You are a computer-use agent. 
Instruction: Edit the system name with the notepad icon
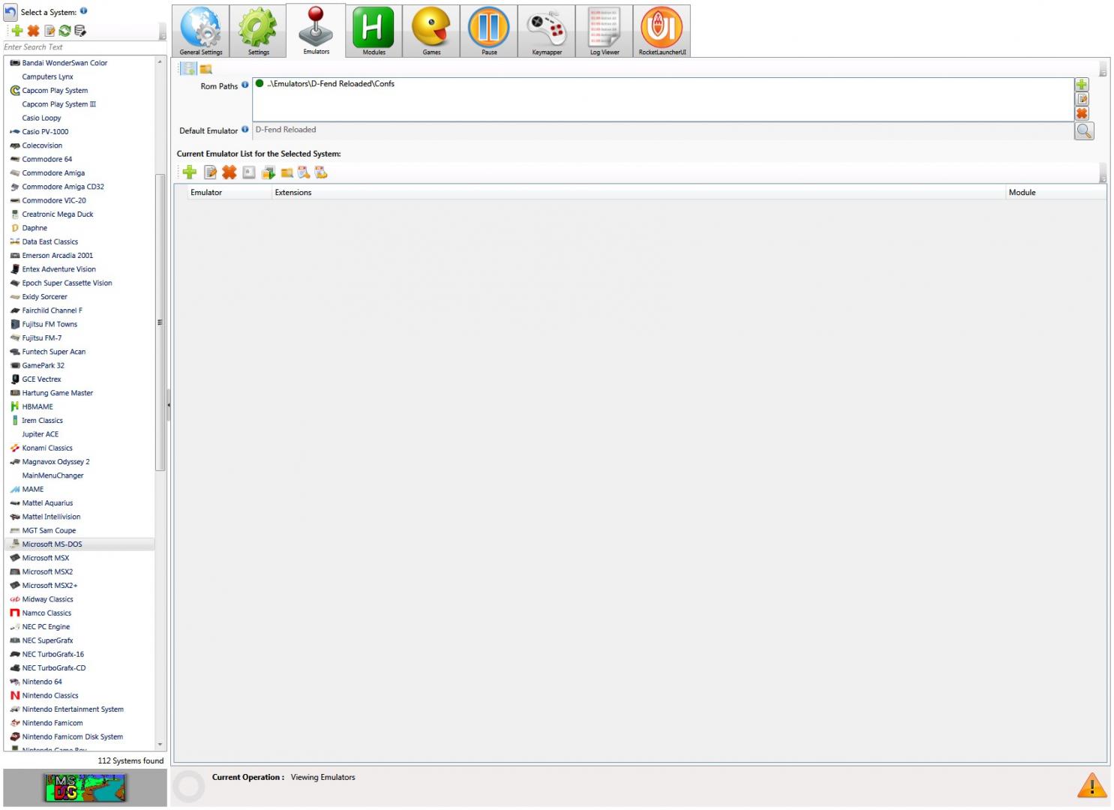(x=50, y=31)
